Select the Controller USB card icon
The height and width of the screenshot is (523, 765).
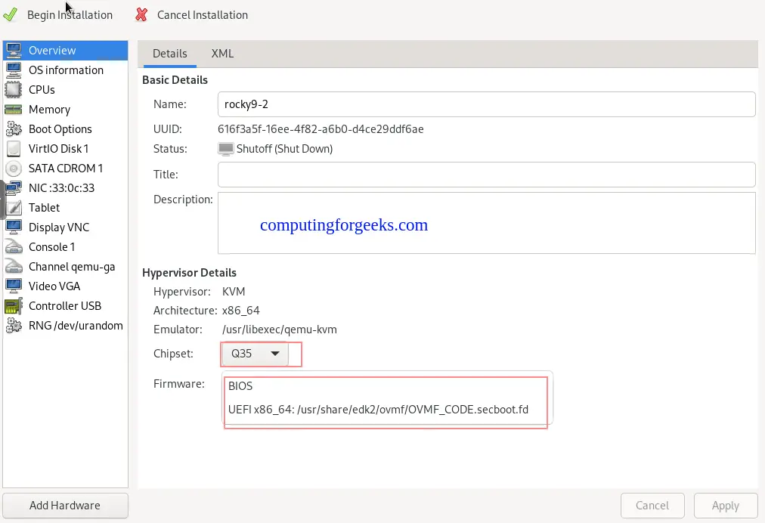(14, 306)
